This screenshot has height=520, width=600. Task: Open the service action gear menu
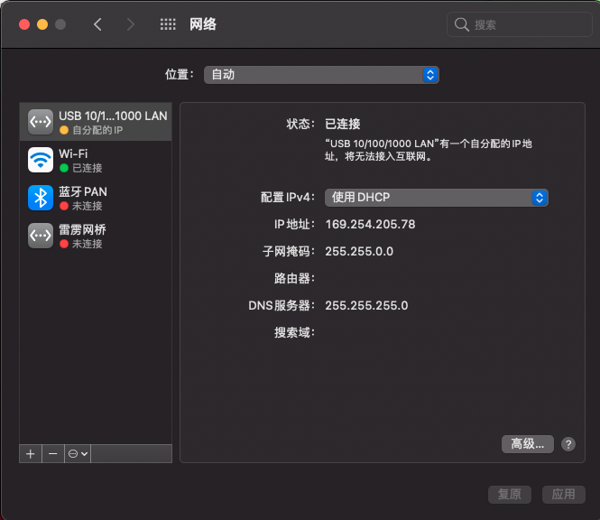[x=78, y=453]
